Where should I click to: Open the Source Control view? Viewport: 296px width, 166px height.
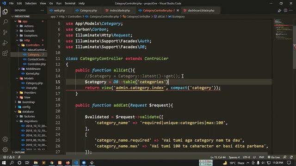click(x=5, y=33)
